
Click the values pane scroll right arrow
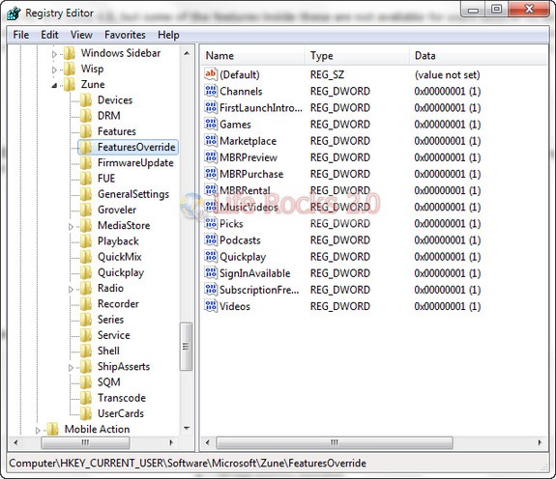point(540,442)
